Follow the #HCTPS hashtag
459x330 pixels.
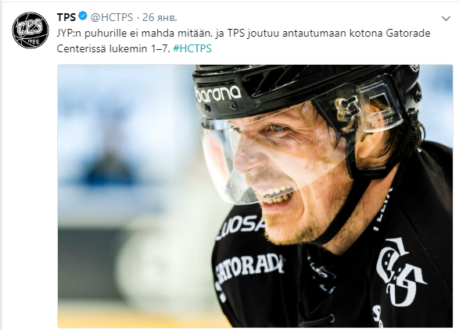192,48
